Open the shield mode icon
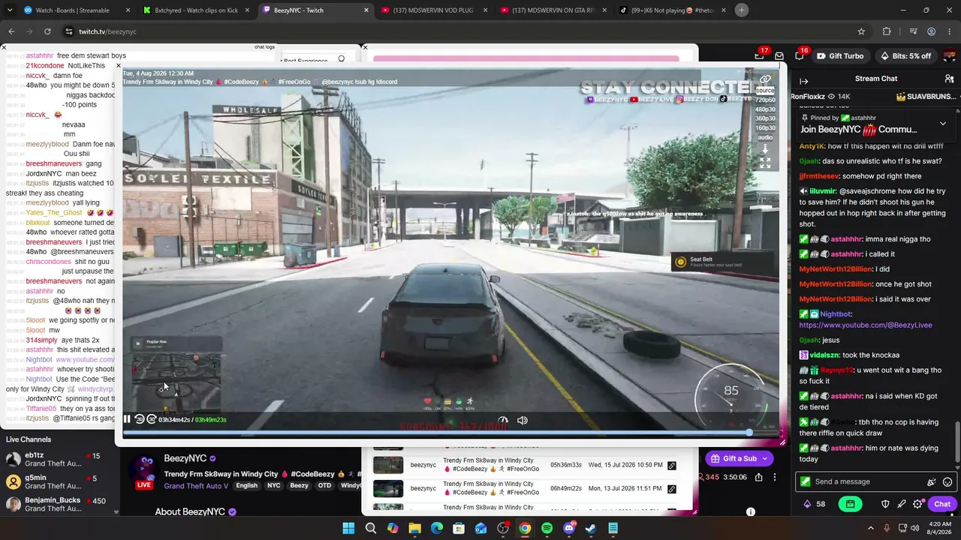961x540 pixels. [885, 504]
